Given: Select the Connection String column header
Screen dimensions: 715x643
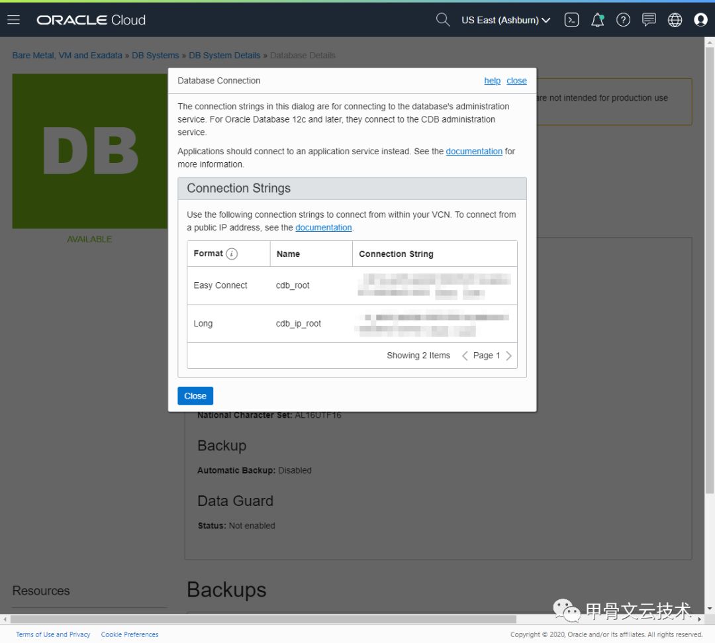Looking at the screenshot, I should pos(434,254).
